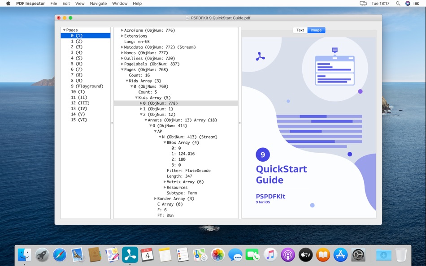Open the Apple menu
The height and width of the screenshot is (266, 426).
[8, 3]
